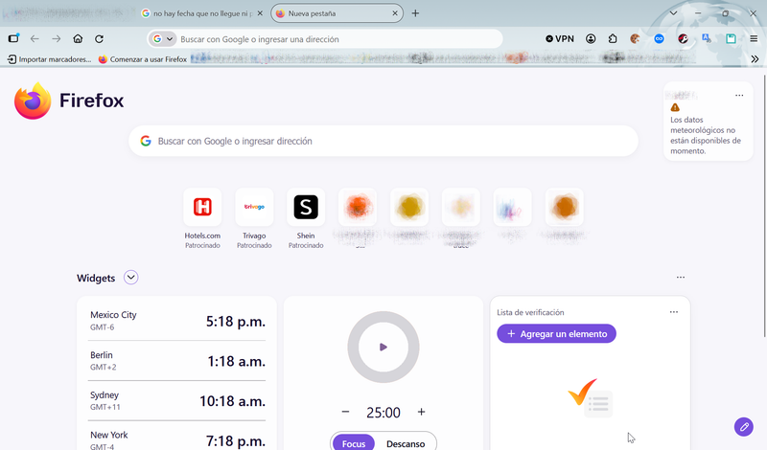Click the VPN toolbar button
Viewport: 767px width, 450px height.
[560, 38]
